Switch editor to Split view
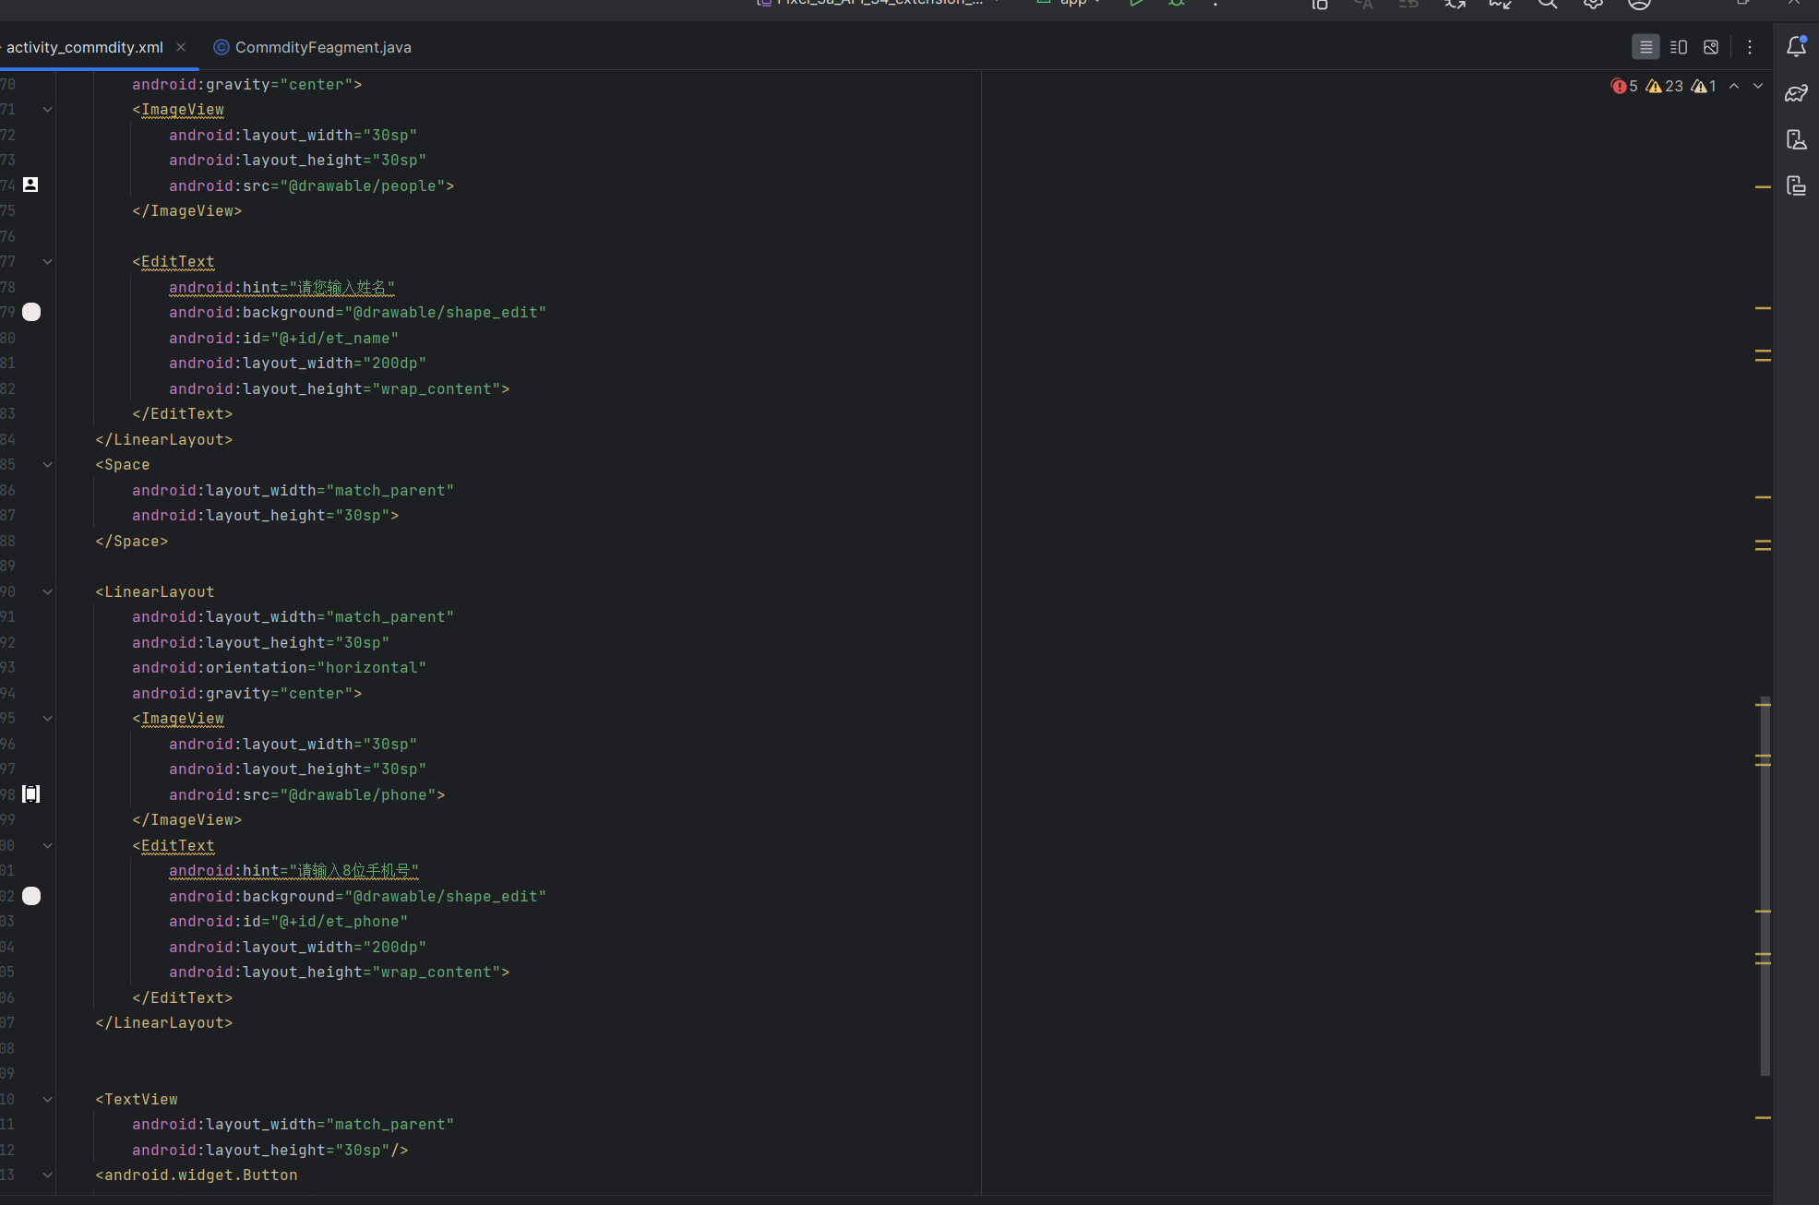Viewport: 1819px width, 1205px height. coord(1679,47)
